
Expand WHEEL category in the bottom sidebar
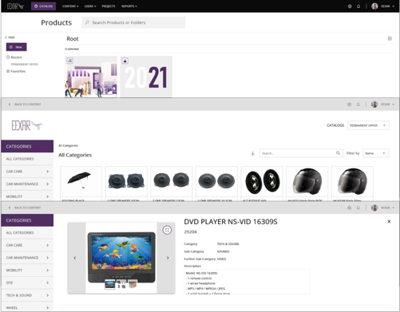tap(27, 307)
